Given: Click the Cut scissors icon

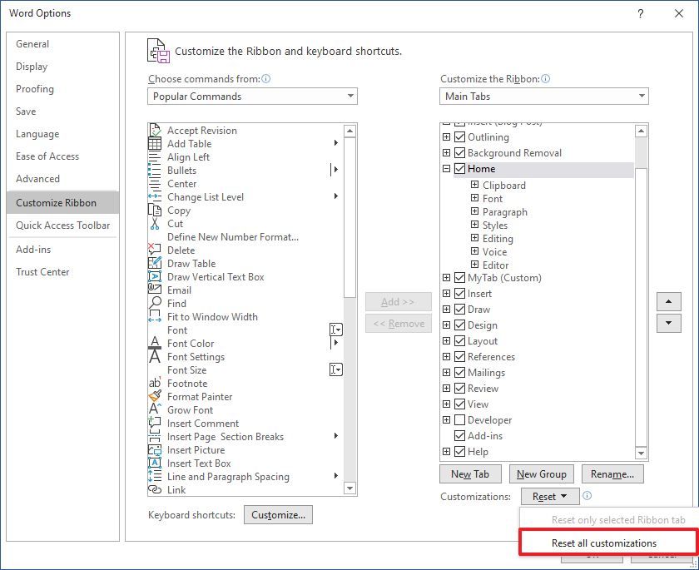Looking at the screenshot, I should (x=154, y=223).
